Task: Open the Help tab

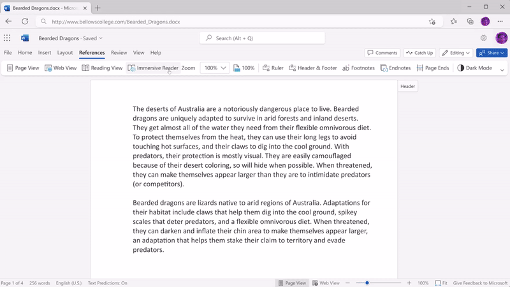Action: tap(156, 53)
